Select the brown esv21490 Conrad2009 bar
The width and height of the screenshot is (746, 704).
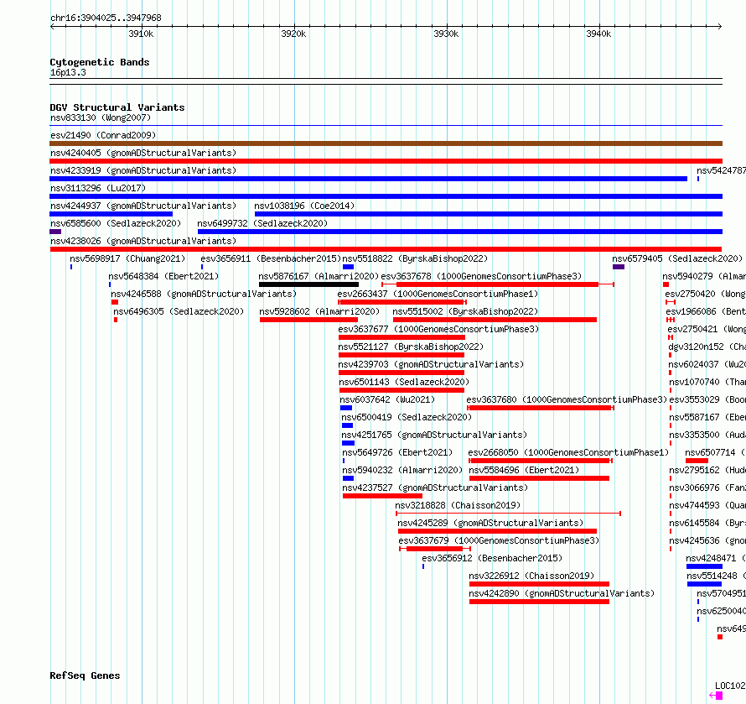[x=386, y=143]
